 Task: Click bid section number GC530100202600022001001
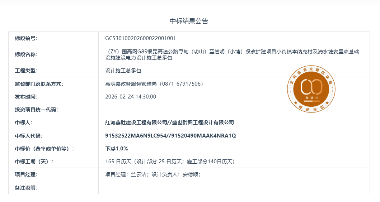(140, 38)
